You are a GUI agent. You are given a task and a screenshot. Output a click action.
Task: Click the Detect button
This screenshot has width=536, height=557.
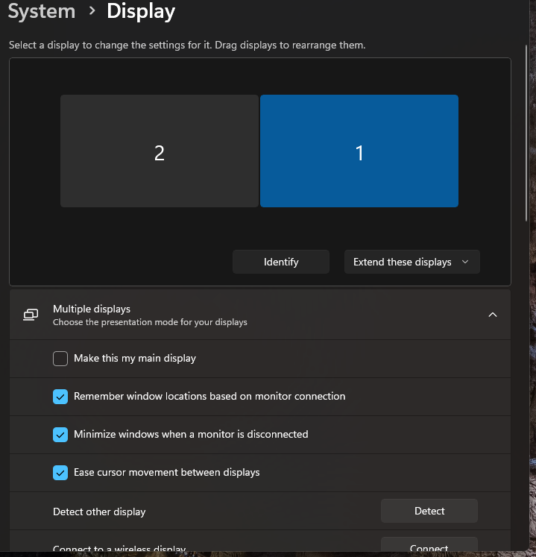pos(429,511)
